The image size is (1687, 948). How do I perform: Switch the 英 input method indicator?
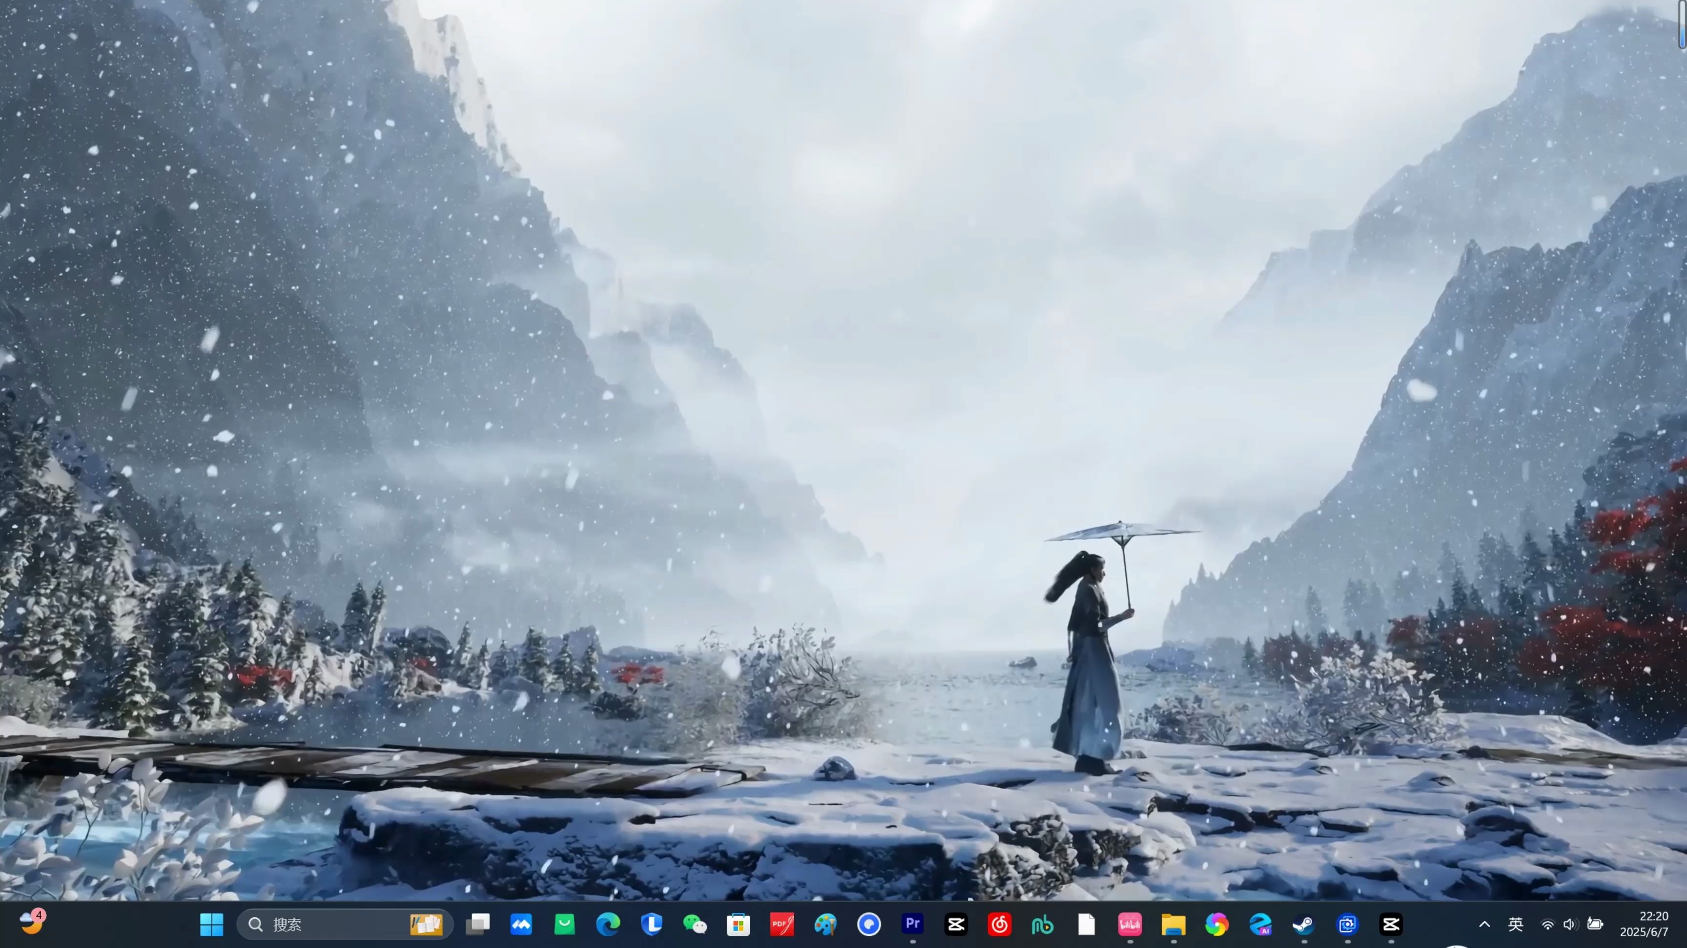point(1515,924)
